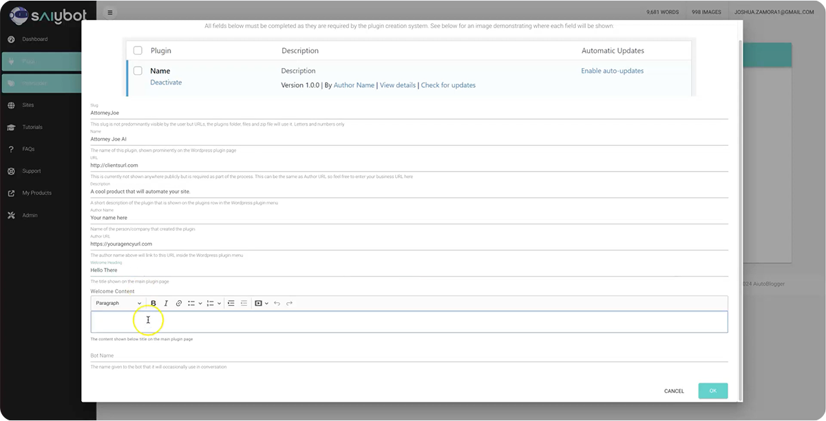Redo the edit in the editor toolbar

tap(290, 303)
